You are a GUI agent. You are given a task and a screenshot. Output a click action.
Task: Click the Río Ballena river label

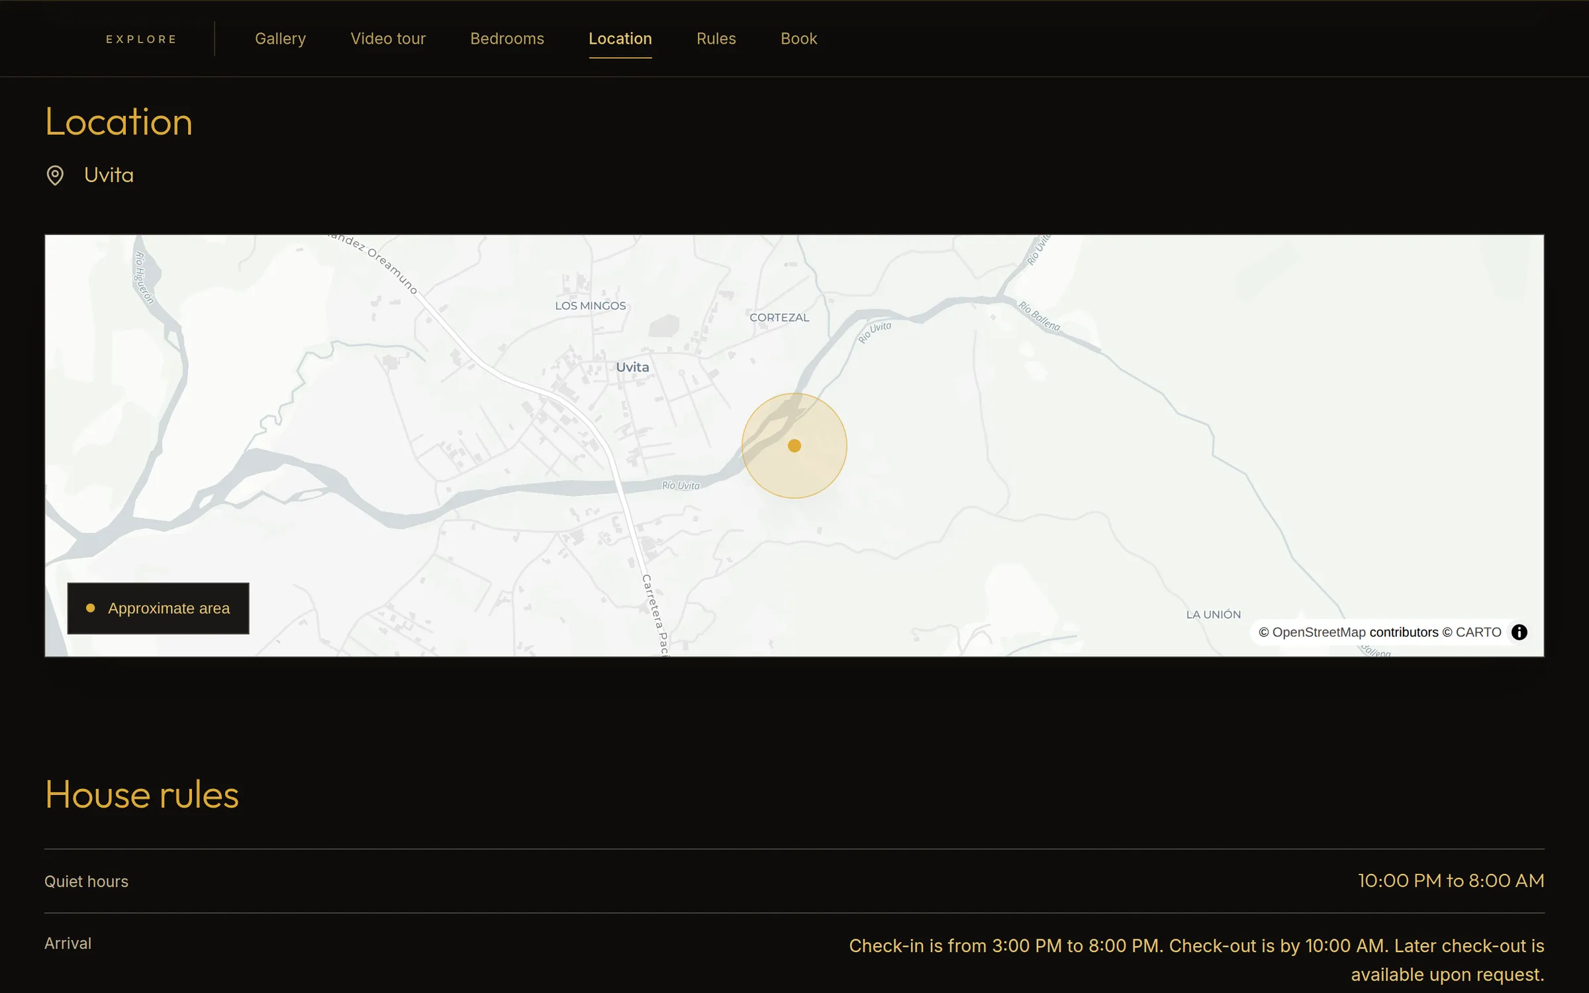coord(1039,316)
